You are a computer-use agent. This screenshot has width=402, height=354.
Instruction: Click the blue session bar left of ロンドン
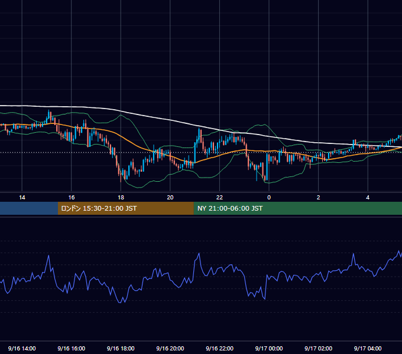point(29,208)
